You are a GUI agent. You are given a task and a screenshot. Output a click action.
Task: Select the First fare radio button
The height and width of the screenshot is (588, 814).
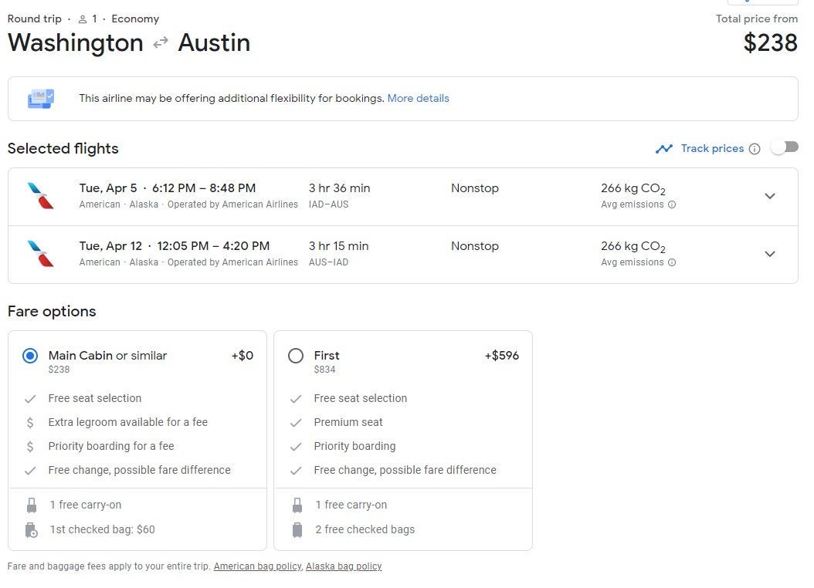tap(296, 356)
